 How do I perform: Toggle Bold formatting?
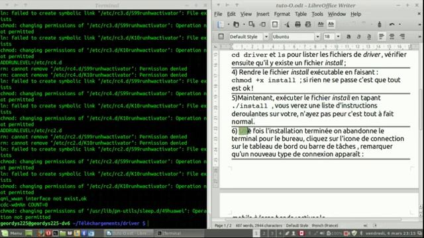348,36
